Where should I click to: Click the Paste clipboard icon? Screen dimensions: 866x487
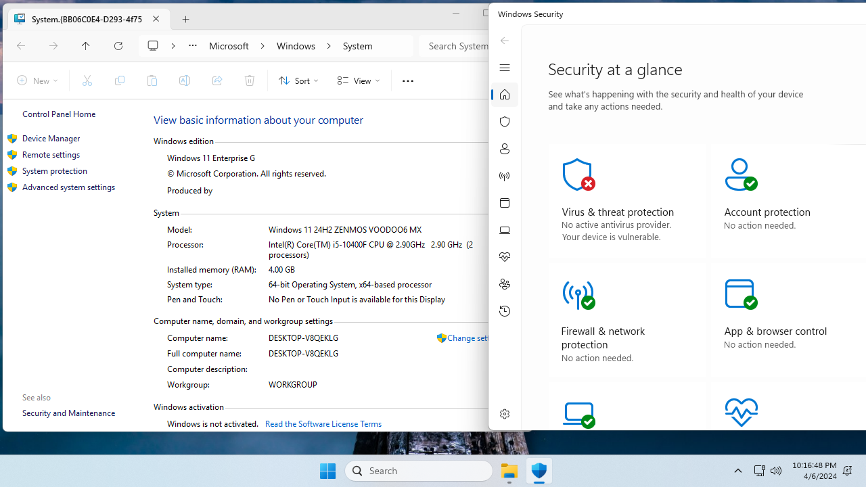[152, 80]
